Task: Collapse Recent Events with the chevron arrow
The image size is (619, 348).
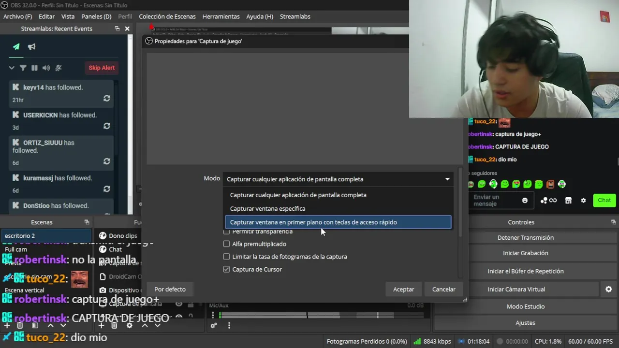Action: tap(12, 68)
